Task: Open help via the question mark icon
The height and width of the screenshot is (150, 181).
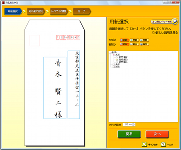Action: [x=163, y=144]
